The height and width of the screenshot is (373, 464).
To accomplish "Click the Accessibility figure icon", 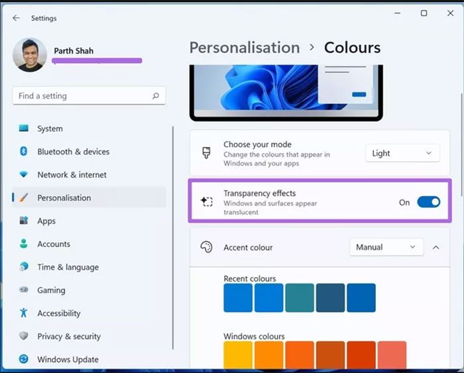I will point(24,313).
